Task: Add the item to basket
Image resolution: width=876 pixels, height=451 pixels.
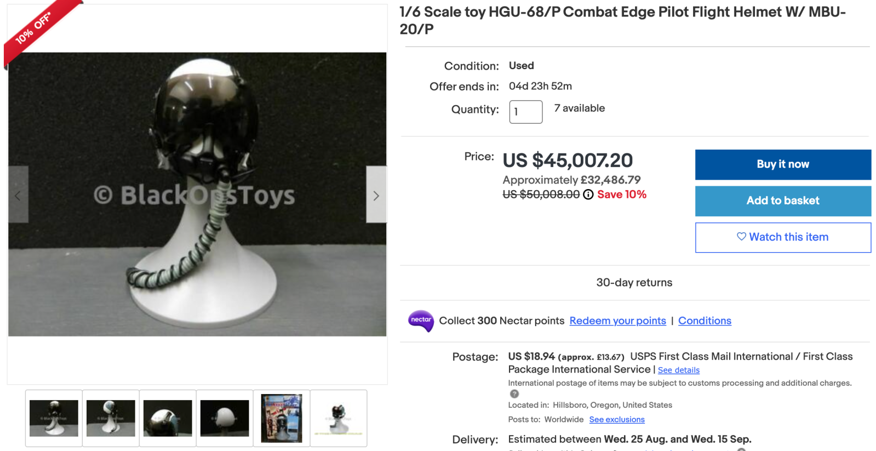Action: [783, 201]
